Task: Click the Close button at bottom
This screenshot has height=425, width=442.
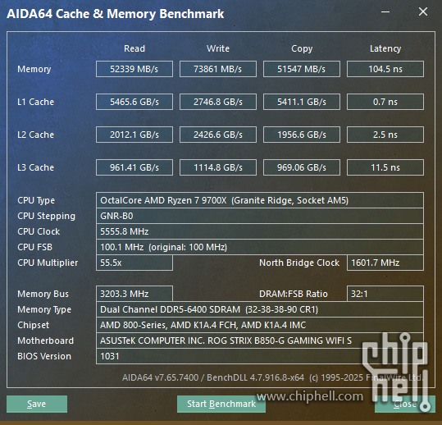Action: (405, 404)
